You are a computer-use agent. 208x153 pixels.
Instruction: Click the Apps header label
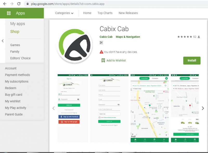coord(21,13)
